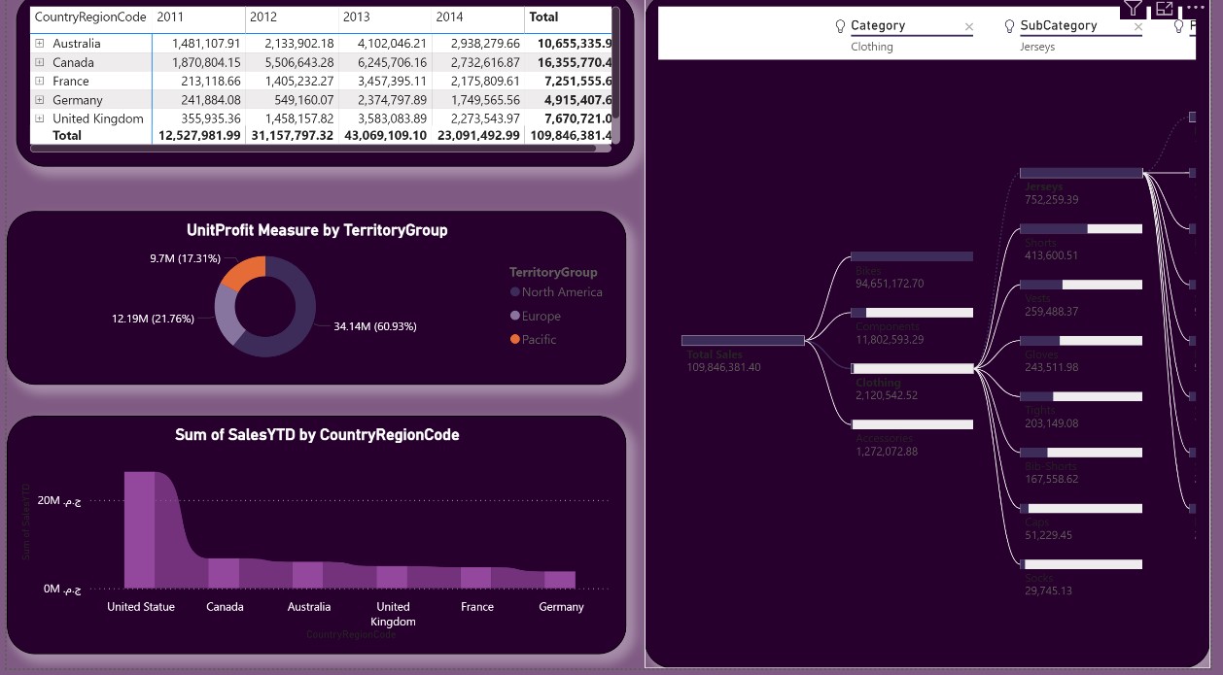Click the lightbulb icon beside SubCategory
1223x675 pixels.
pyautogui.click(x=1010, y=26)
